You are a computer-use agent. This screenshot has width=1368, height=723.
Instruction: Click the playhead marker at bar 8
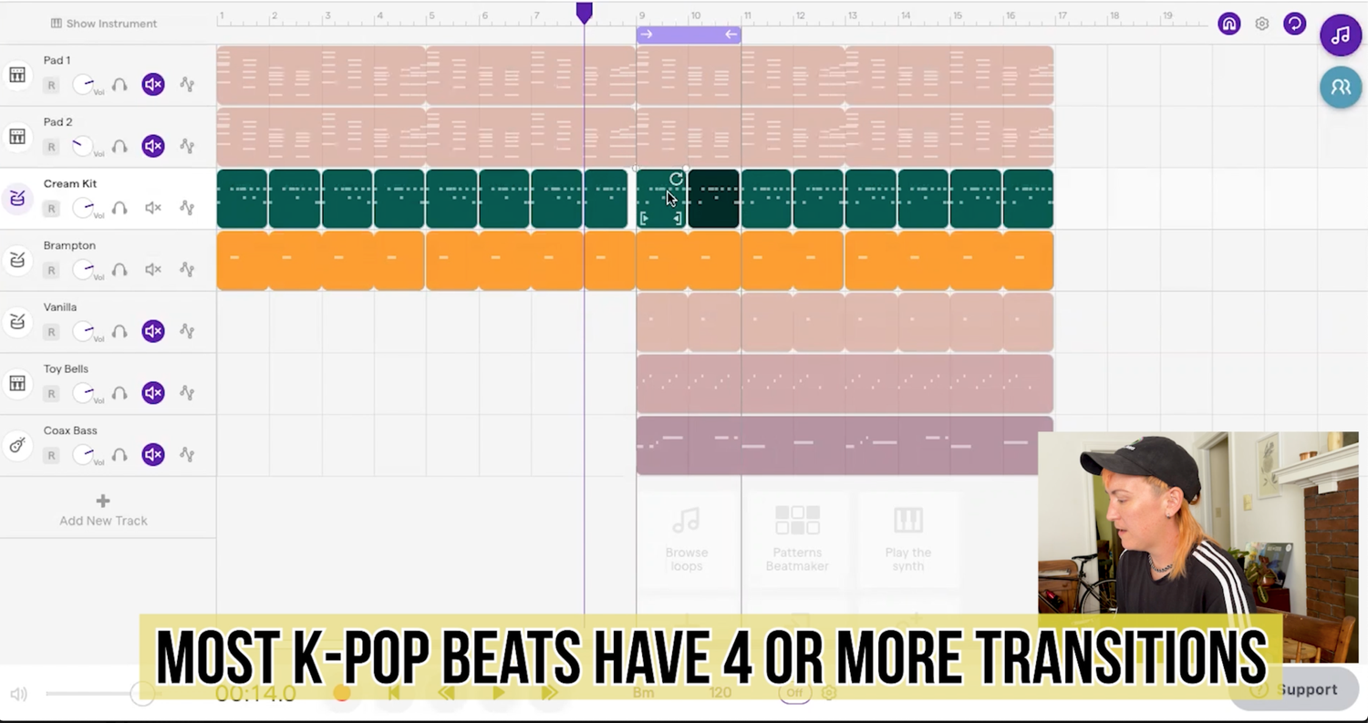pos(585,12)
